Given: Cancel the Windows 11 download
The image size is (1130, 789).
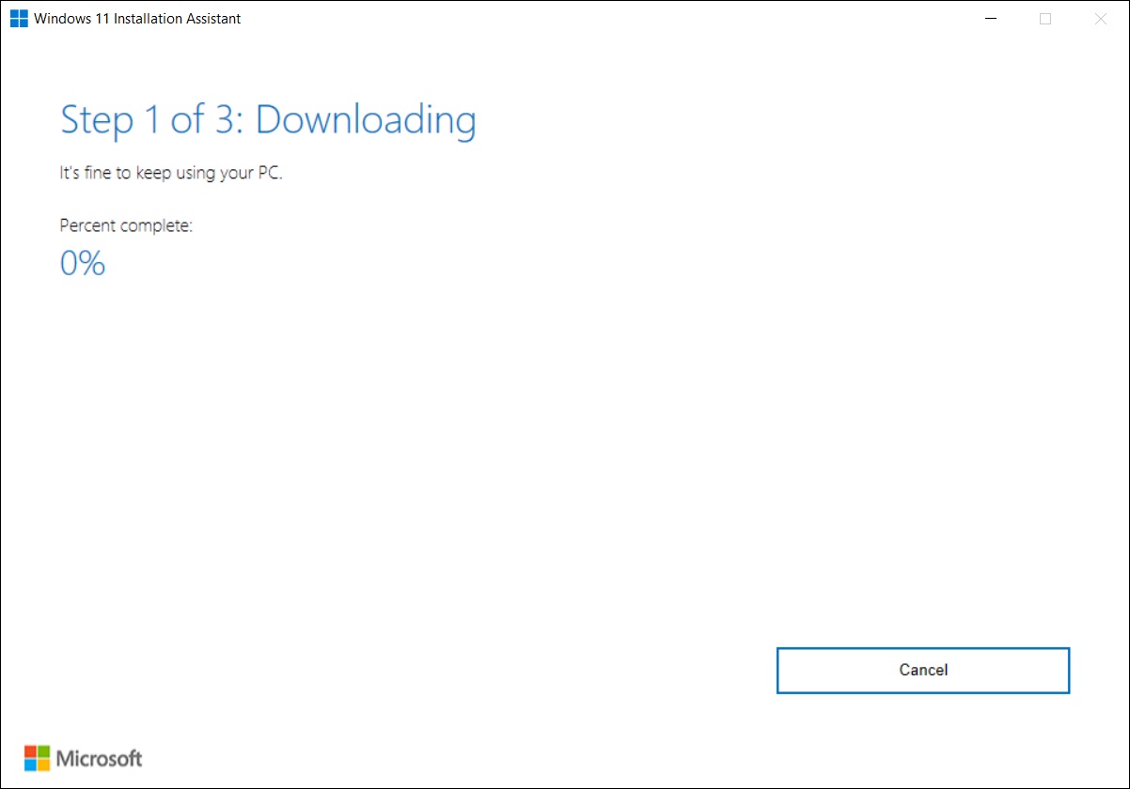Looking at the screenshot, I should 923,671.
